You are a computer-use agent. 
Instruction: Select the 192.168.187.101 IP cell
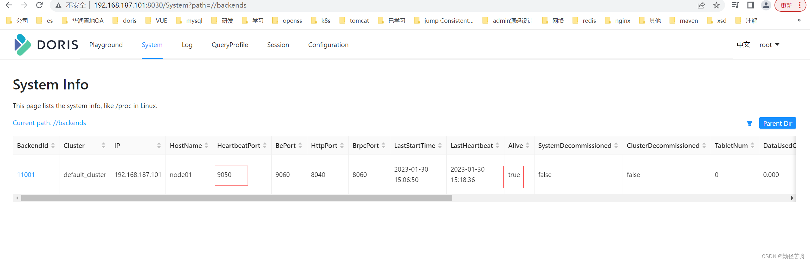tap(138, 175)
